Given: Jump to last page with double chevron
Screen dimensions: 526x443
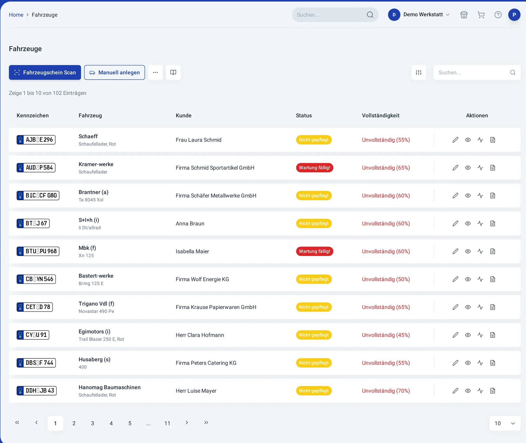Looking at the screenshot, I should [206, 423].
